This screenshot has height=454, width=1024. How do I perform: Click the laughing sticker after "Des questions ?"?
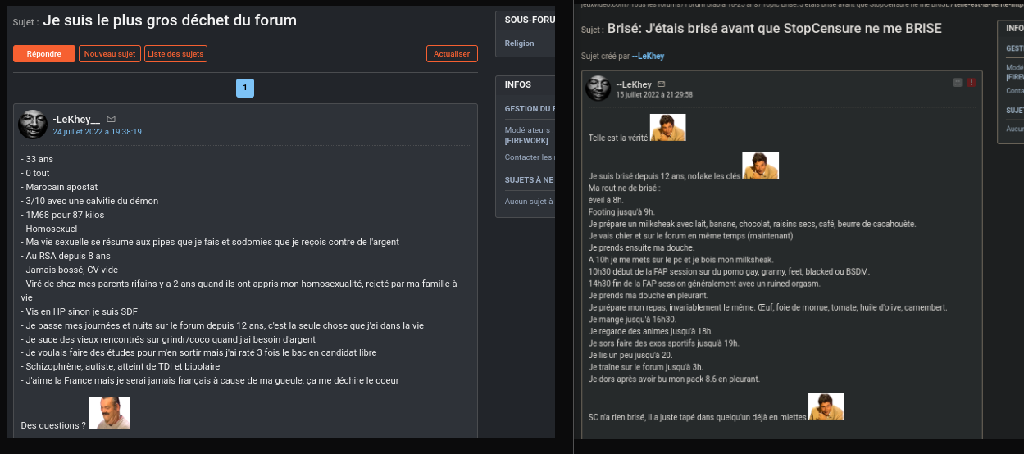tap(109, 414)
